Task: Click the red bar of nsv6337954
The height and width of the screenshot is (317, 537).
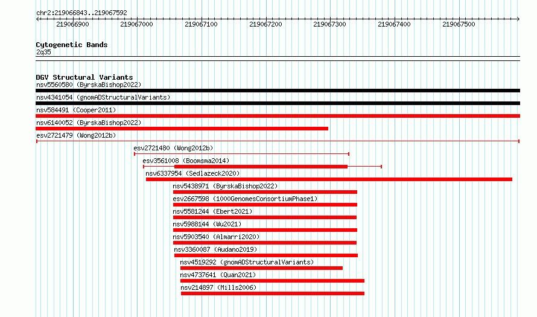Action: point(329,179)
